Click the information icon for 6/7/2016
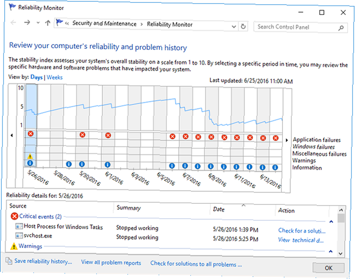 pos(185,166)
